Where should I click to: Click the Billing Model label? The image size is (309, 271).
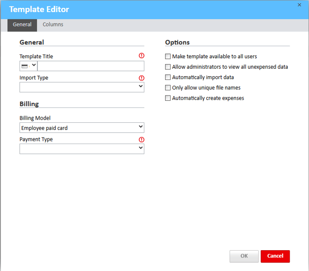35,118
